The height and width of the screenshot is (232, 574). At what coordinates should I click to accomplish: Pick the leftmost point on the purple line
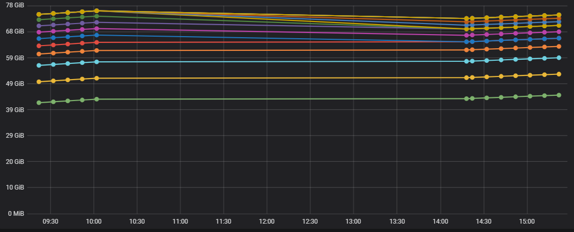point(39,26)
